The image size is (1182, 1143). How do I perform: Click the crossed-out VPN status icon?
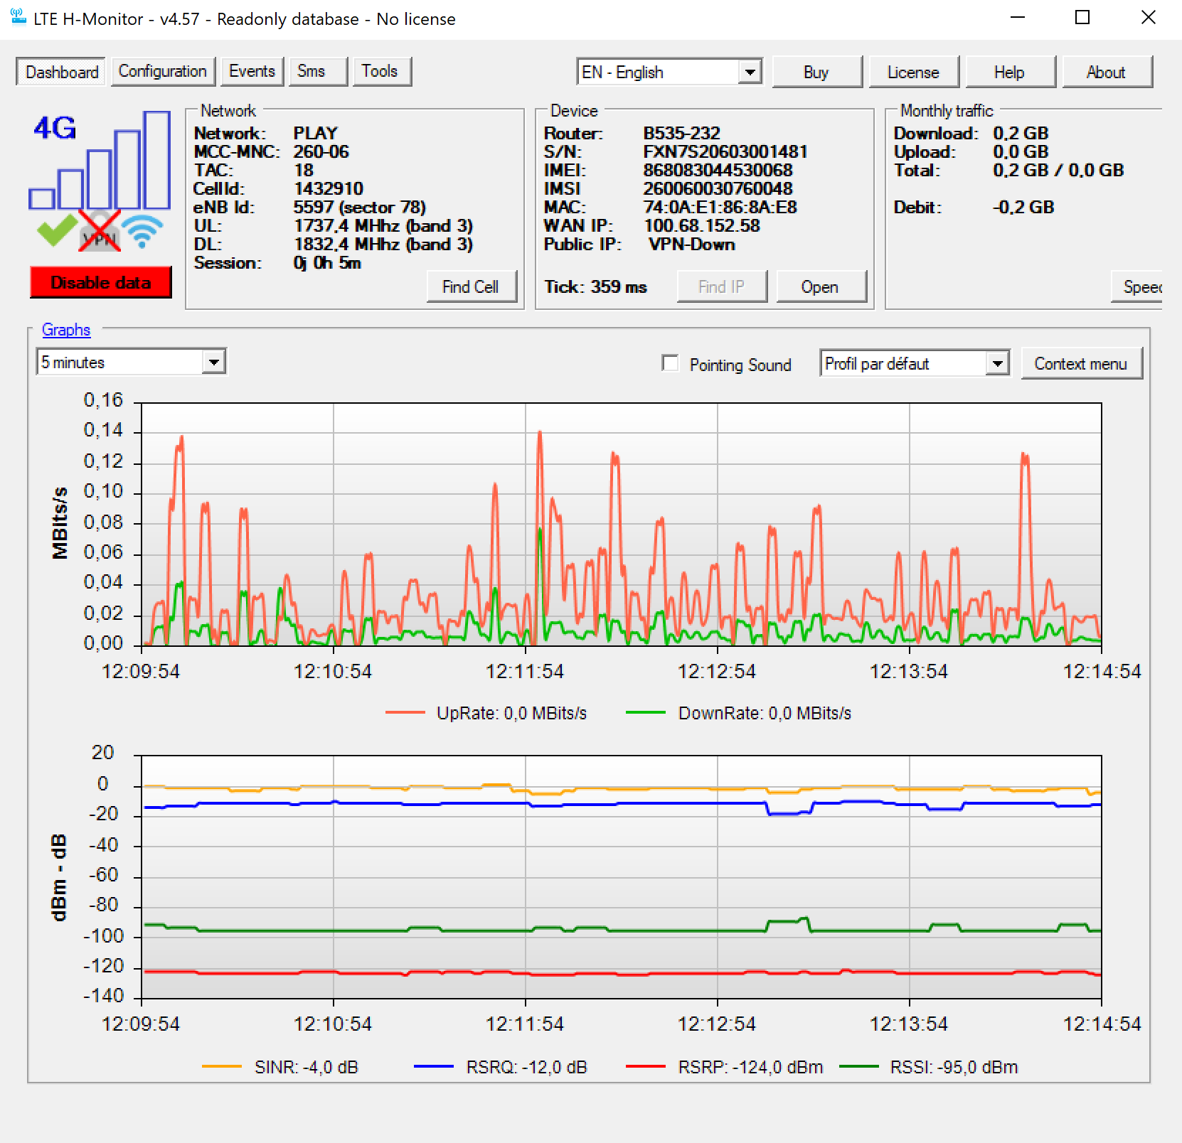click(100, 230)
